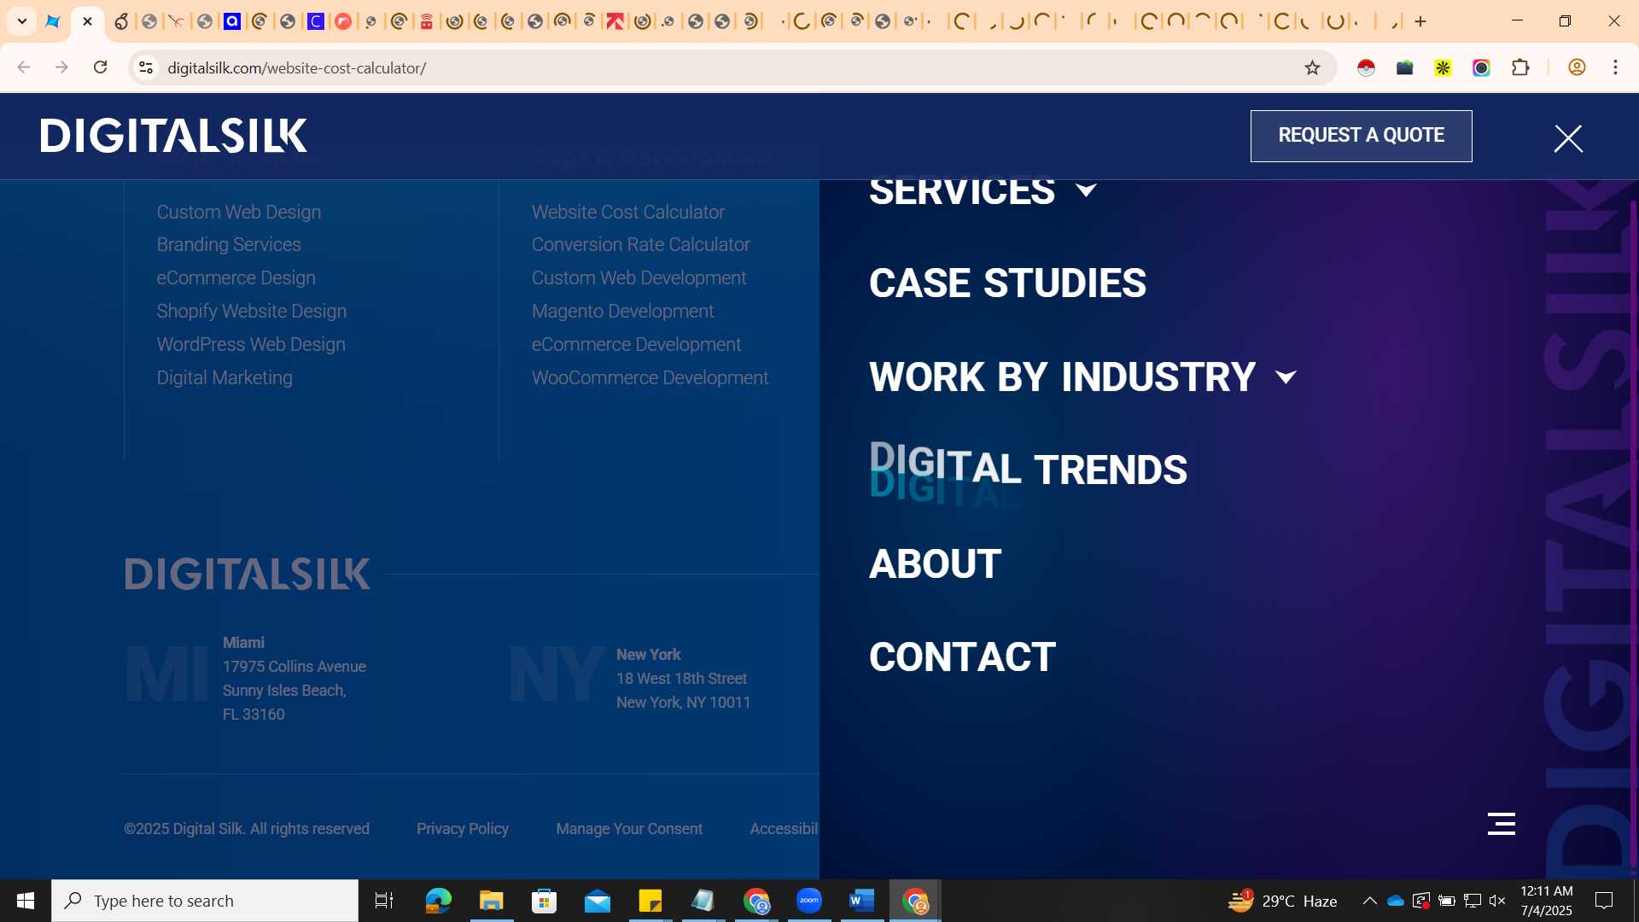Screen dimensions: 1639x922
Task: Reload the page
Action: click(x=100, y=67)
